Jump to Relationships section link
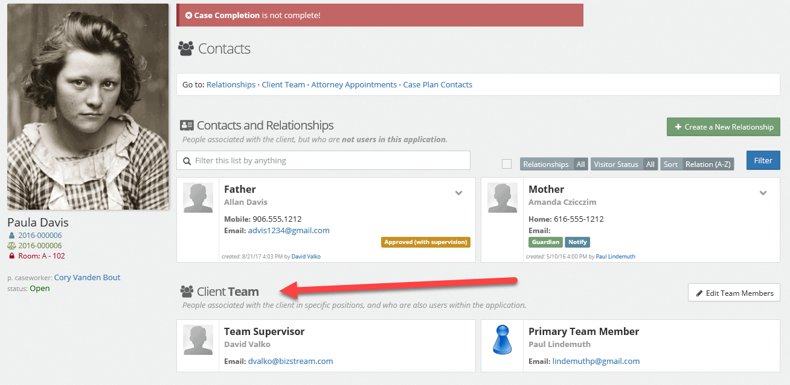This screenshot has width=790, height=385. (x=231, y=85)
